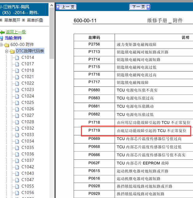Open the C1036 document icon
193x198 pixels.
click(x=17, y=154)
